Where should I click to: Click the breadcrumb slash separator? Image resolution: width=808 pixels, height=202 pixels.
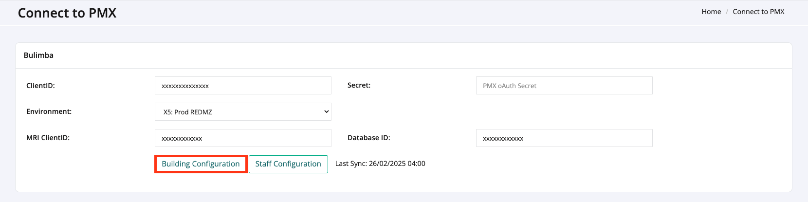click(x=727, y=12)
